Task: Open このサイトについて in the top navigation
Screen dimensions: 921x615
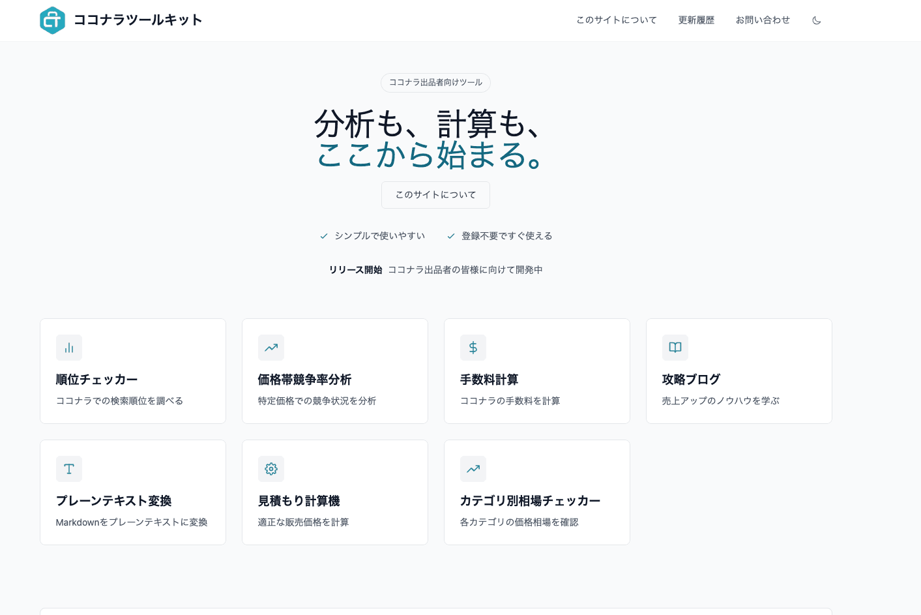Action: pos(616,20)
